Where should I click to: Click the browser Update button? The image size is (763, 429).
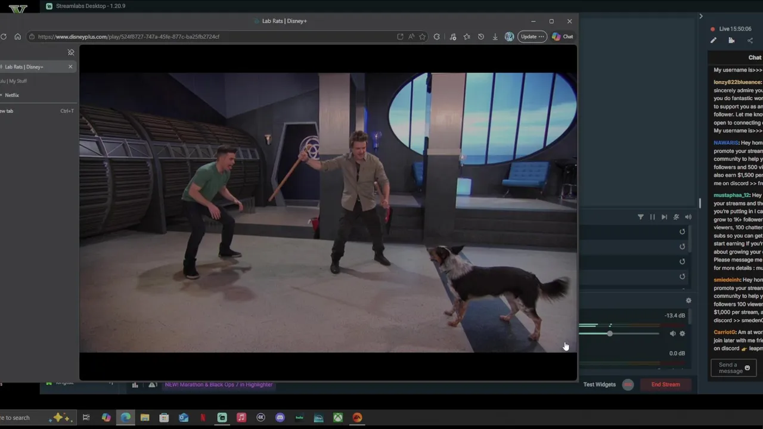pos(532,36)
